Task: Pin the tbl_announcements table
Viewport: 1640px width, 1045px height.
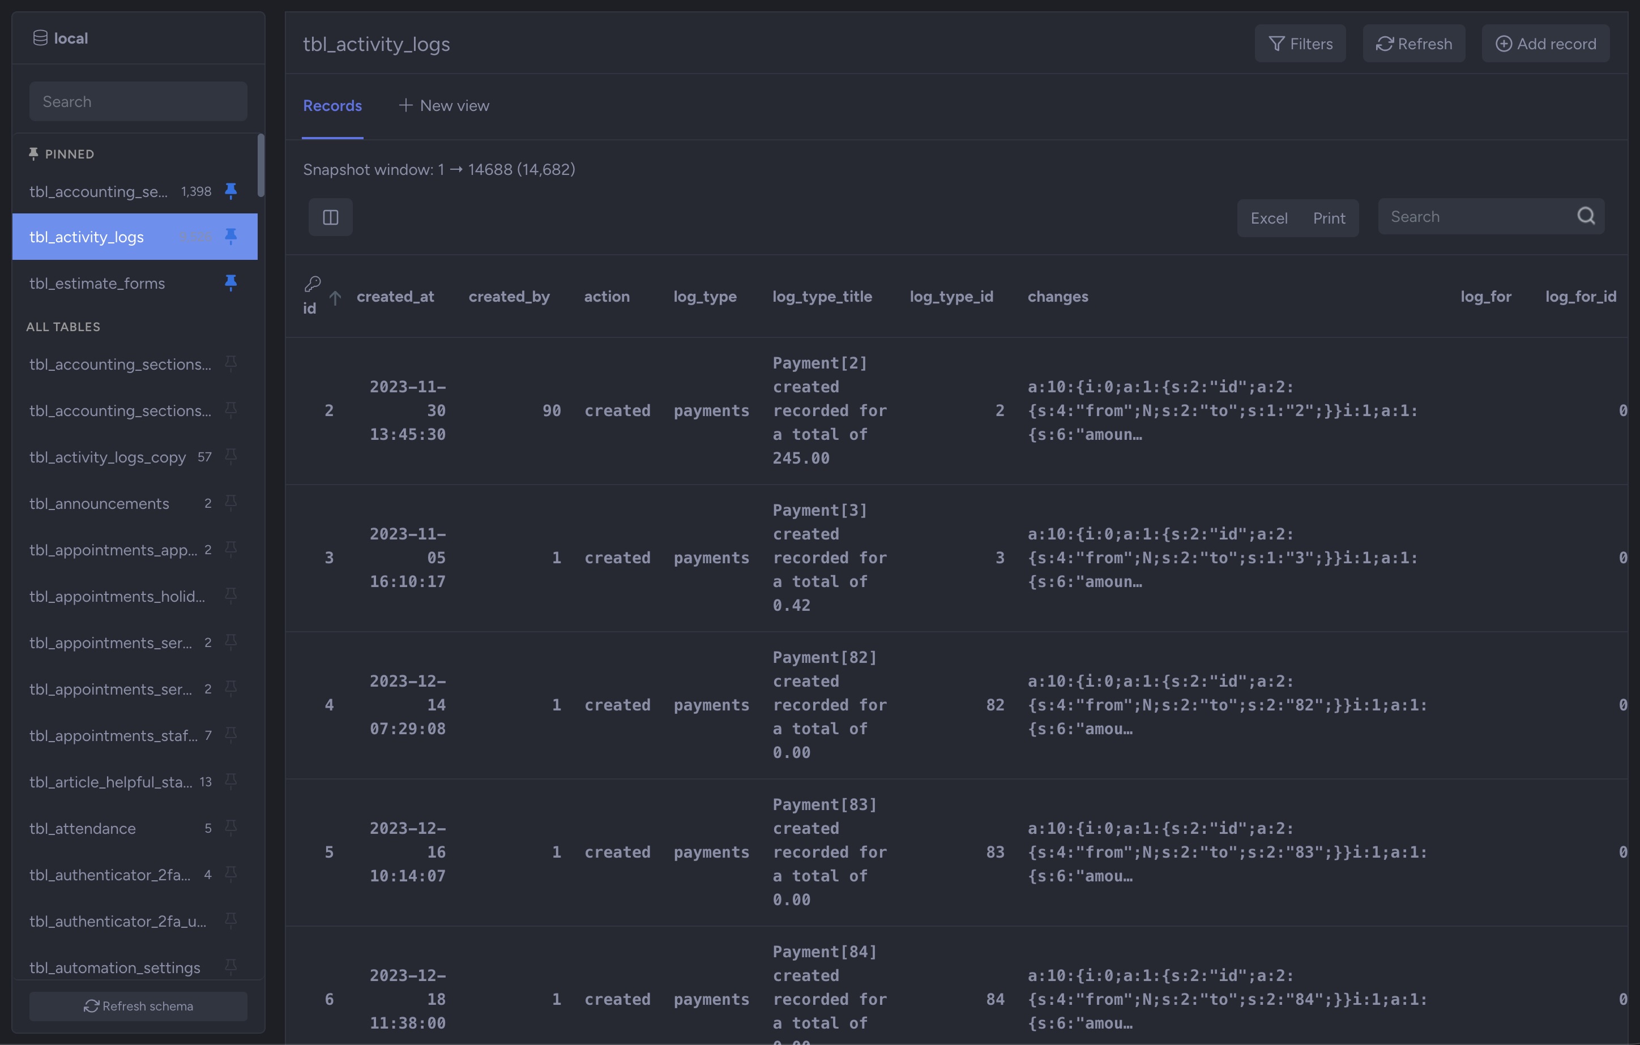Action: 231,503
